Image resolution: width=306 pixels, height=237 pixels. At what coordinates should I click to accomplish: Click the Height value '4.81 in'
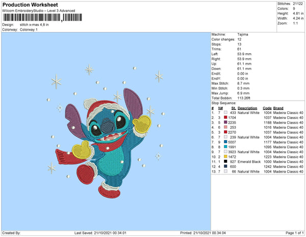point(298,13)
